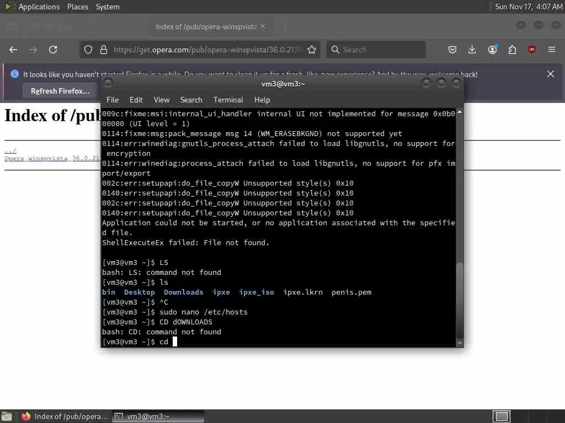Click the Refresh Firefox… button
The height and width of the screenshot is (423, 565).
(60, 91)
